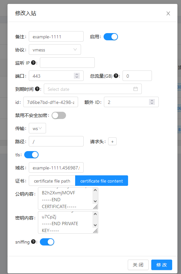Image resolution: width=181 pixels, height=274 pixels.
Task: Click the help icon beside sniffing
Action: pos(33,242)
